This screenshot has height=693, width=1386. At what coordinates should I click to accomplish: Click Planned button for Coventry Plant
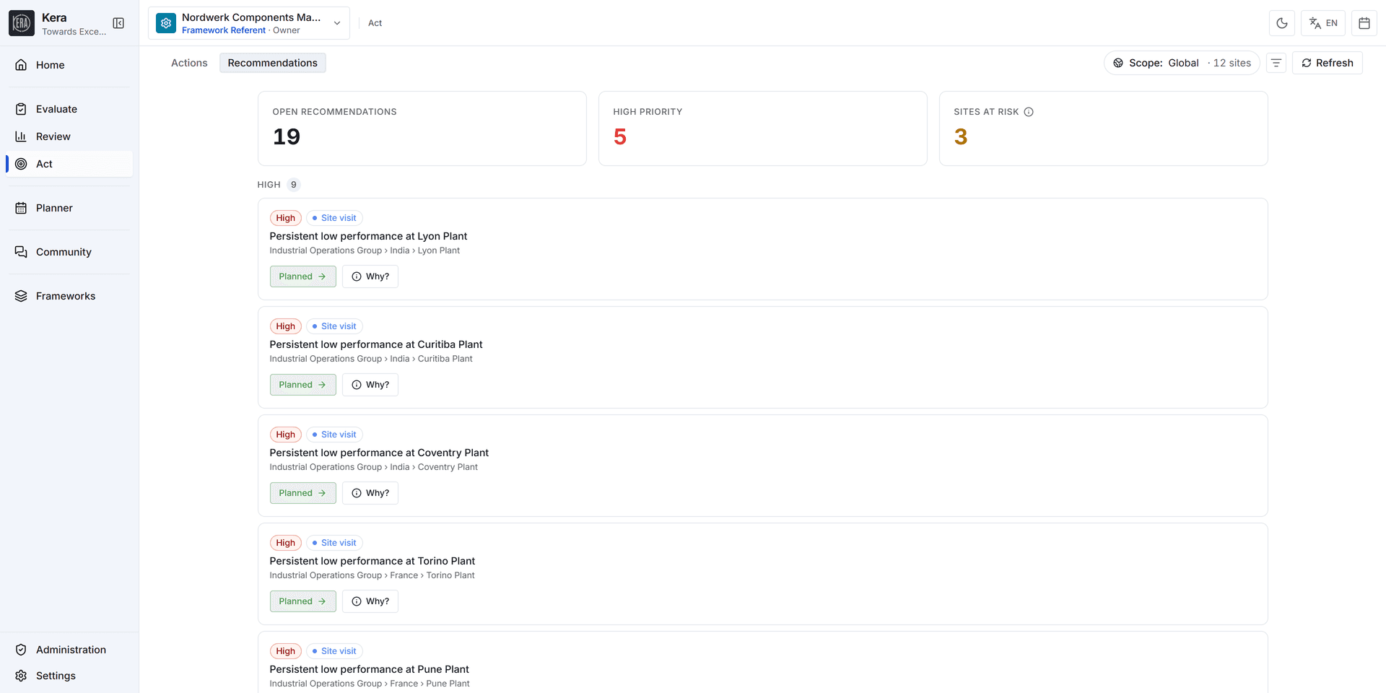pyautogui.click(x=303, y=493)
